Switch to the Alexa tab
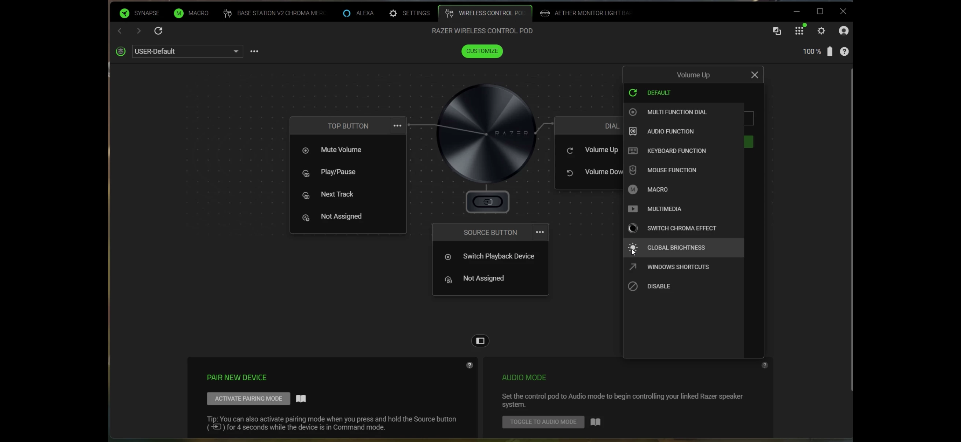 coord(358,13)
